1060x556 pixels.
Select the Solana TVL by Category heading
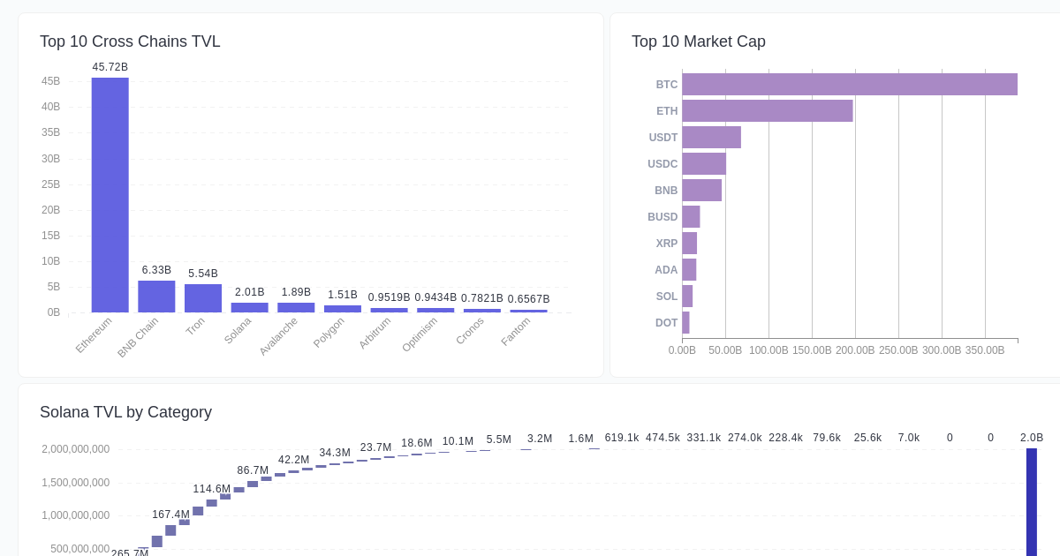tap(125, 412)
